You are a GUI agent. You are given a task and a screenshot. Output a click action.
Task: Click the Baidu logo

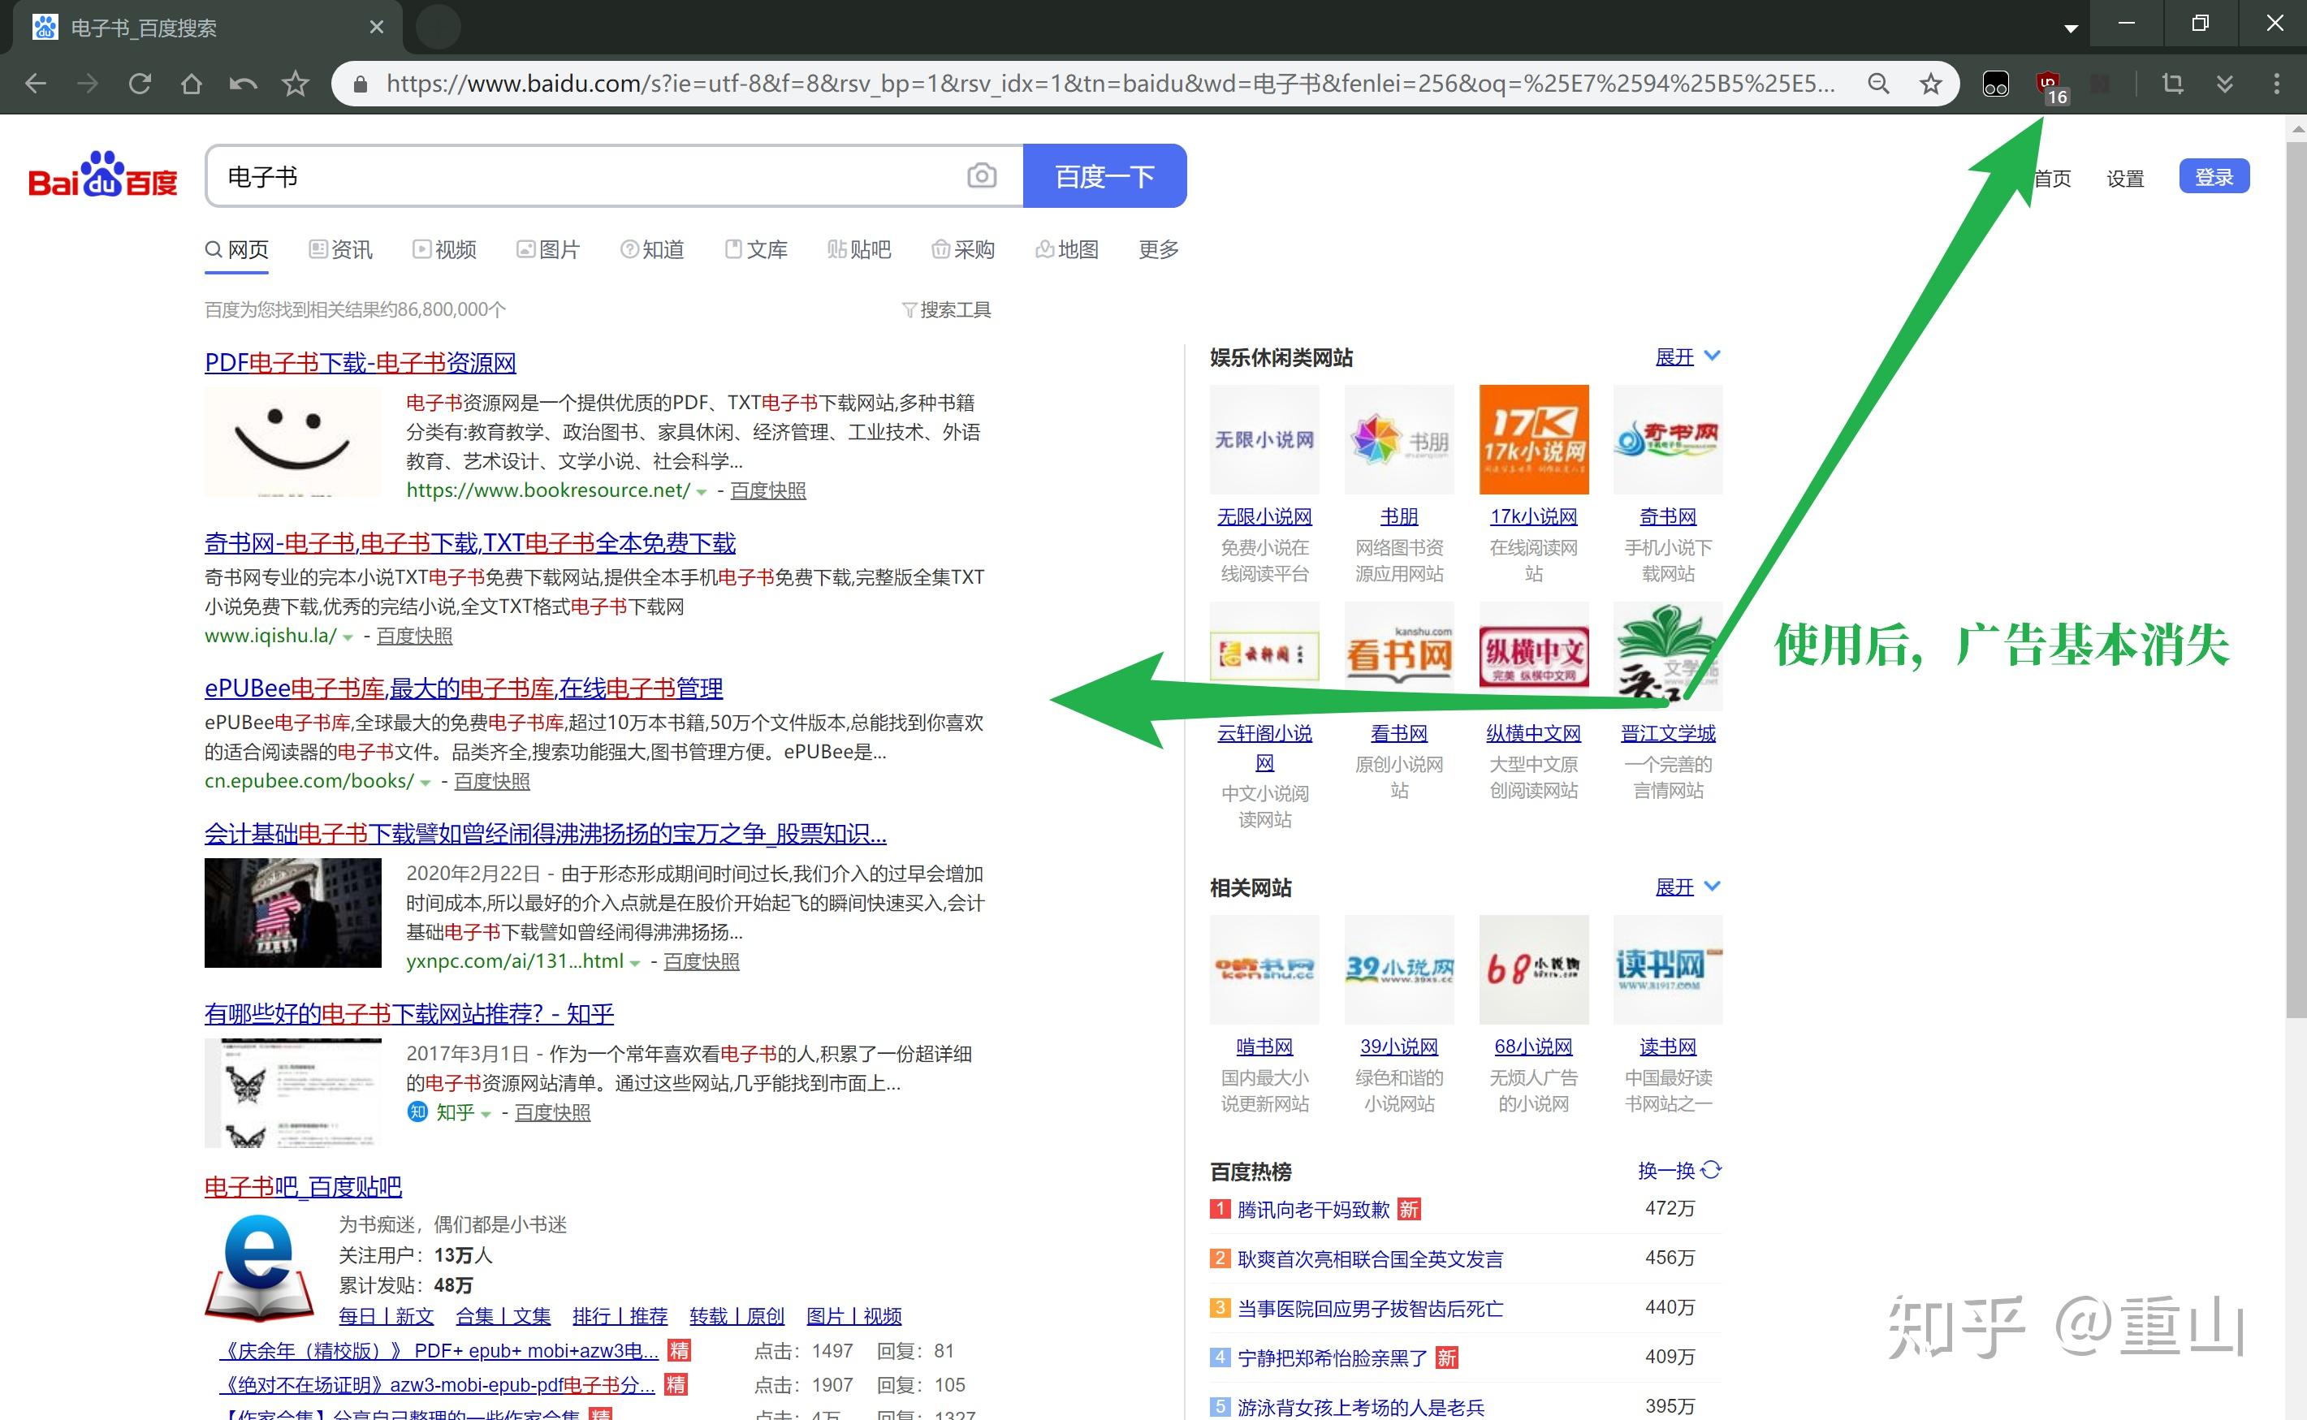[102, 175]
